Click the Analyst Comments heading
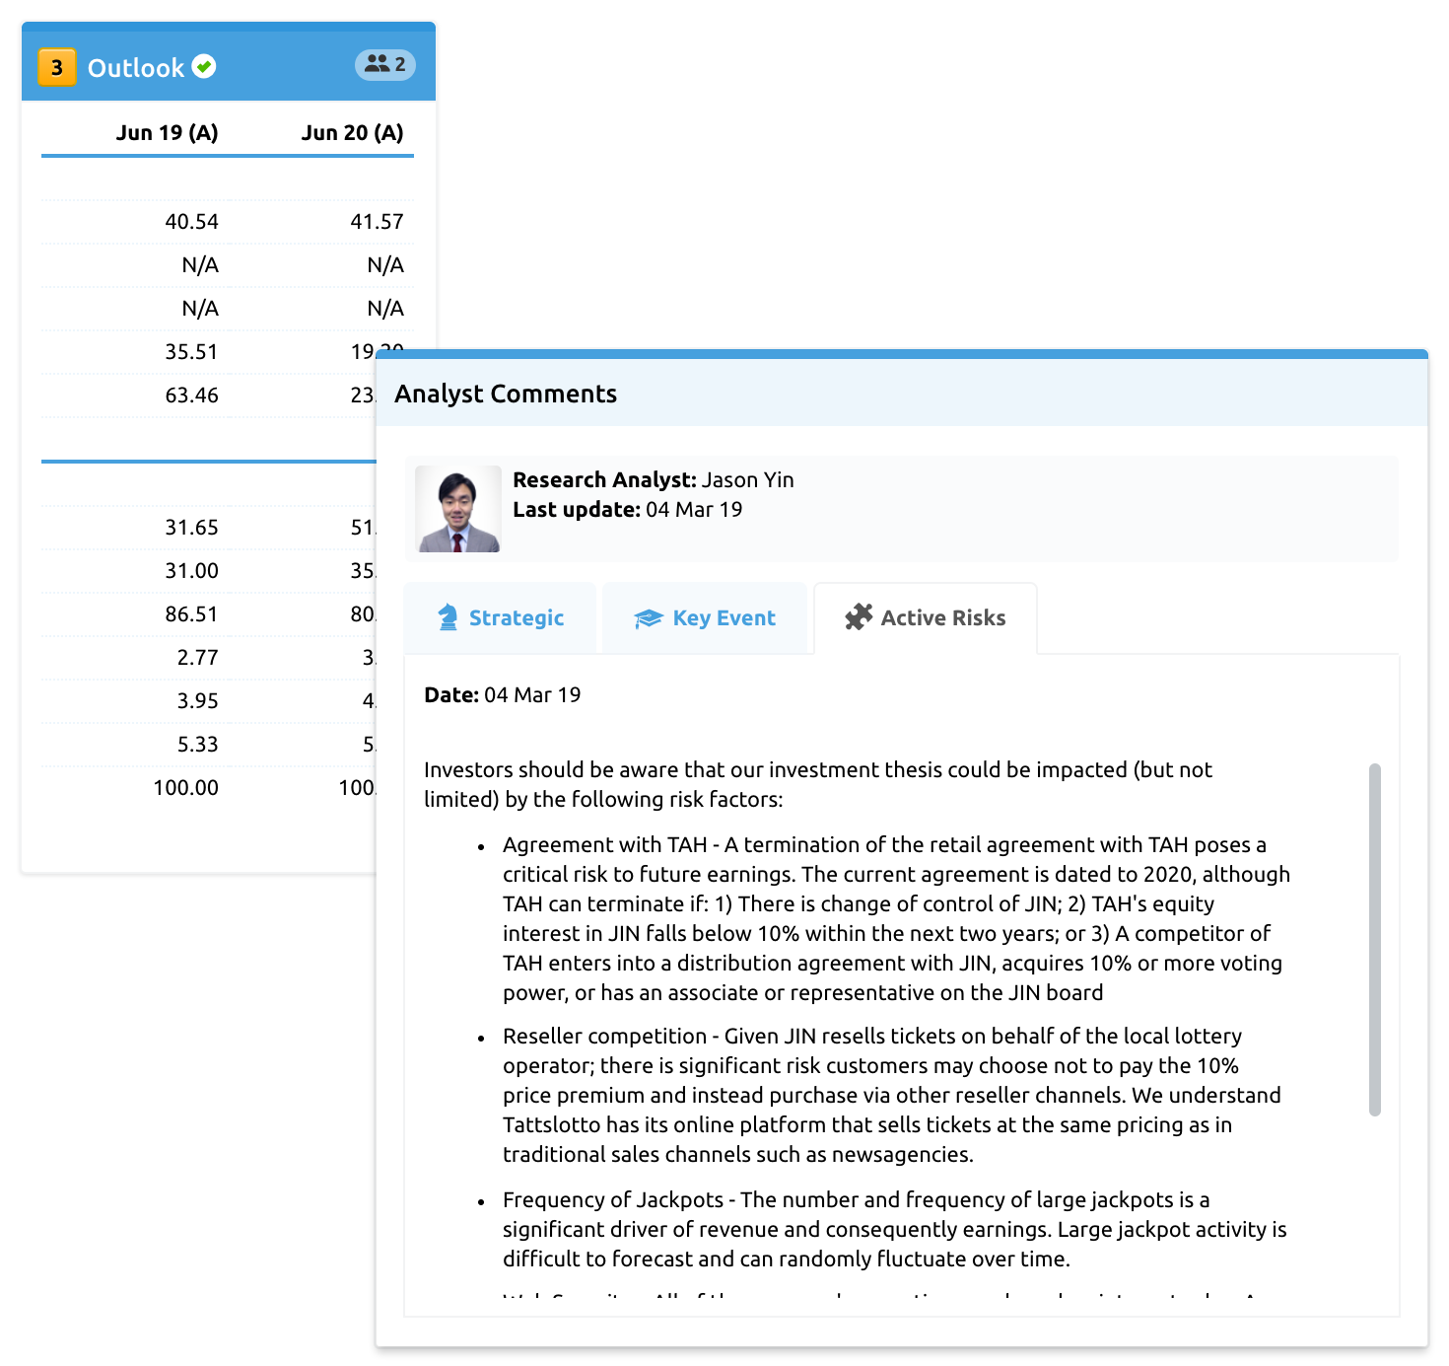 pyautogui.click(x=506, y=394)
